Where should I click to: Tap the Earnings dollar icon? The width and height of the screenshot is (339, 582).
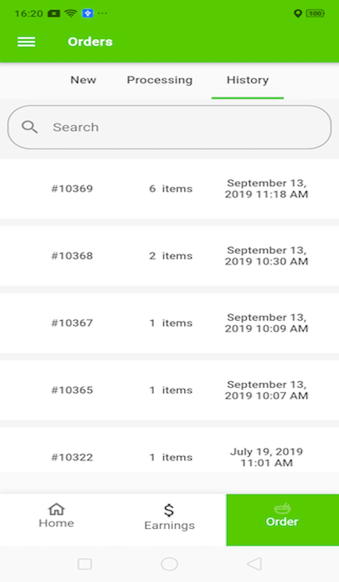pyautogui.click(x=169, y=511)
